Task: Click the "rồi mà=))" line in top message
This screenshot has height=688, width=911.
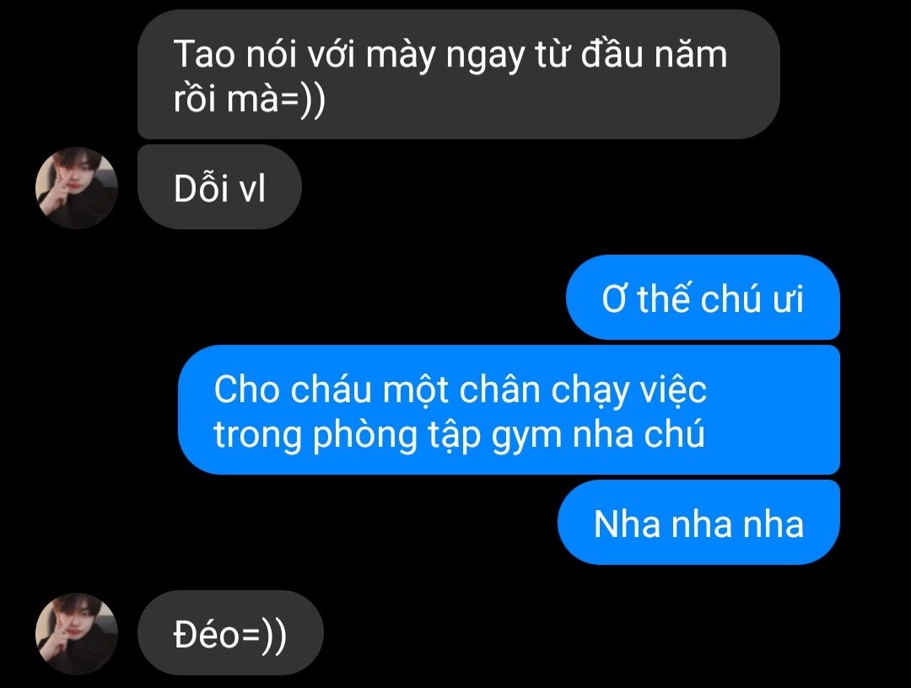Action: pyautogui.click(x=249, y=99)
